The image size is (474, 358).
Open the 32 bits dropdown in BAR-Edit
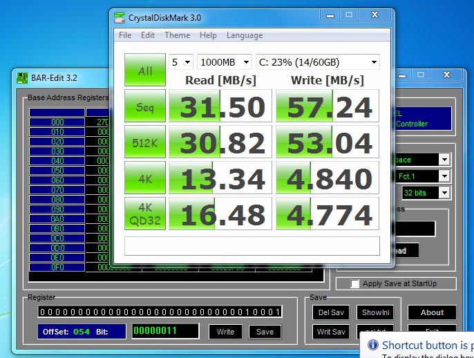tap(426, 193)
